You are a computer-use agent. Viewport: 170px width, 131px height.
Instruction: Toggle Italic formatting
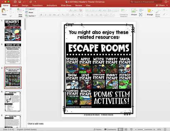(x=46, y=15)
